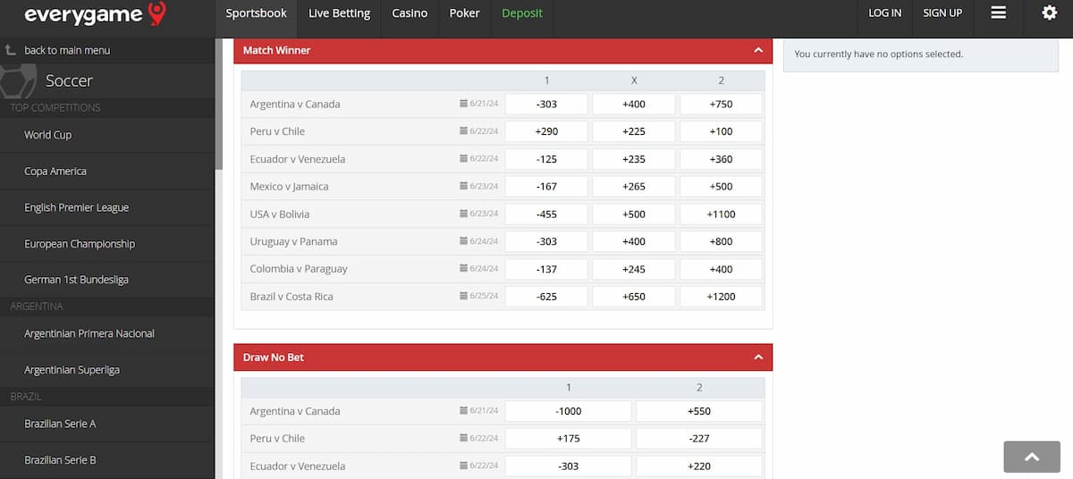Collapse the Match Winner section

pyautogui.click(x=758, y=51)
